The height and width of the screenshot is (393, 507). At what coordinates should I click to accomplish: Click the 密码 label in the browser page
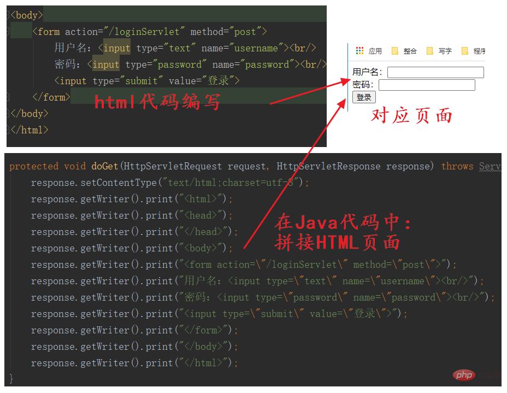click(362, 84)
